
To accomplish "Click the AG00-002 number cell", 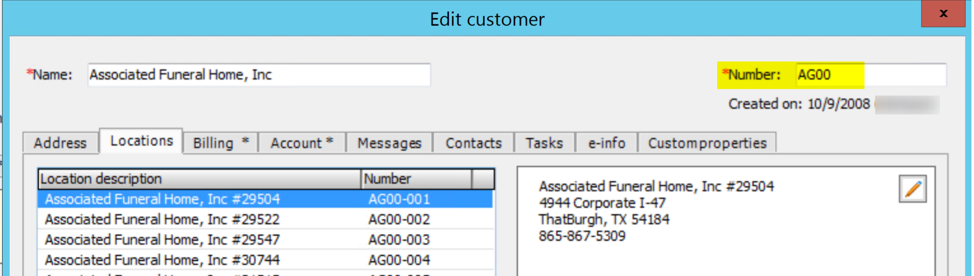I will click(x=399, y=219).
